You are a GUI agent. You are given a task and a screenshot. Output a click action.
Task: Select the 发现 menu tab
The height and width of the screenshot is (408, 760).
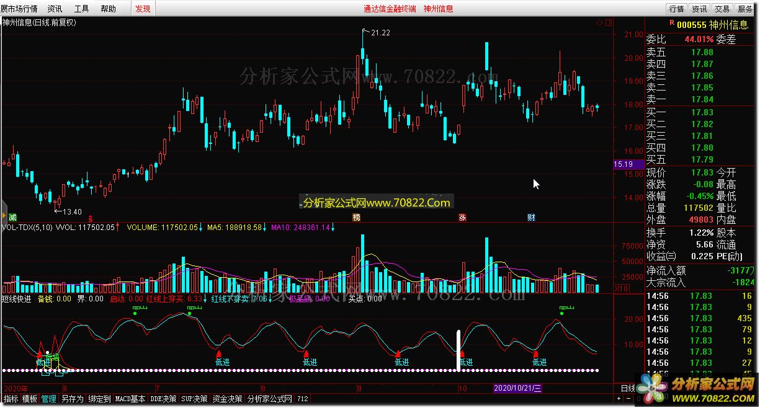point(143,9)
